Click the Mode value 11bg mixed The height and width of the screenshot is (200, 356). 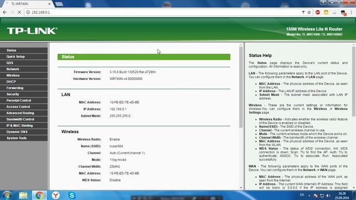tap(118, 160)
